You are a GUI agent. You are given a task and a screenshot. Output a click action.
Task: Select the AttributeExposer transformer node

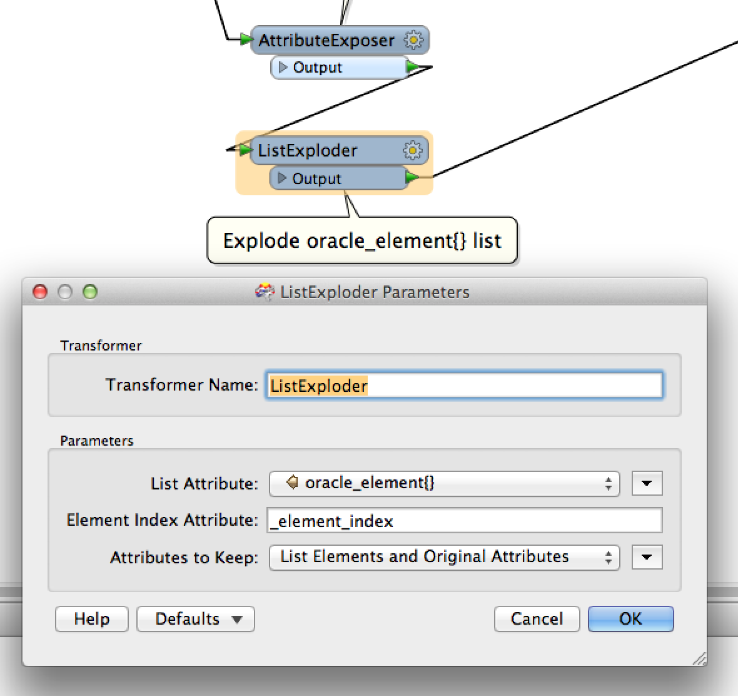[340, 41]
